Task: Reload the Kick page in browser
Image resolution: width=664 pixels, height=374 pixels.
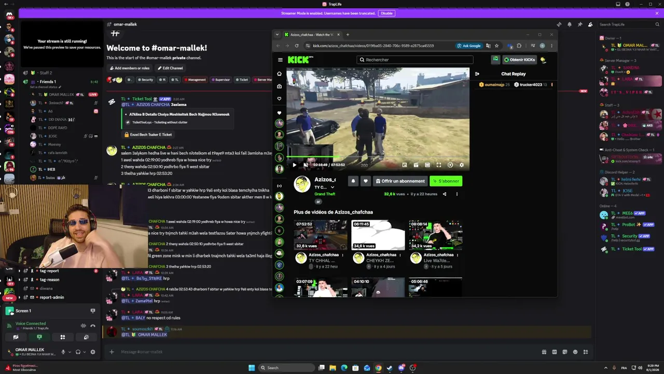Action: click(297, 46)
